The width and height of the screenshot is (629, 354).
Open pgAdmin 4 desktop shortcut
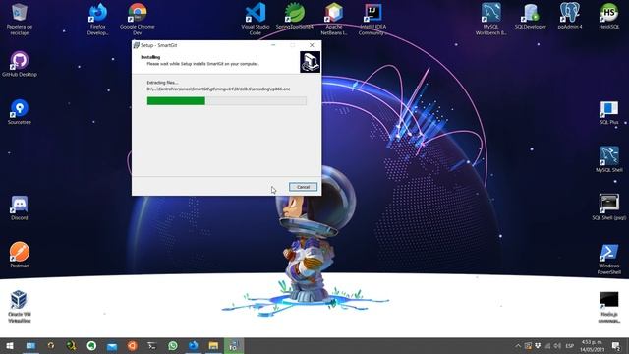tap(570, 16)
